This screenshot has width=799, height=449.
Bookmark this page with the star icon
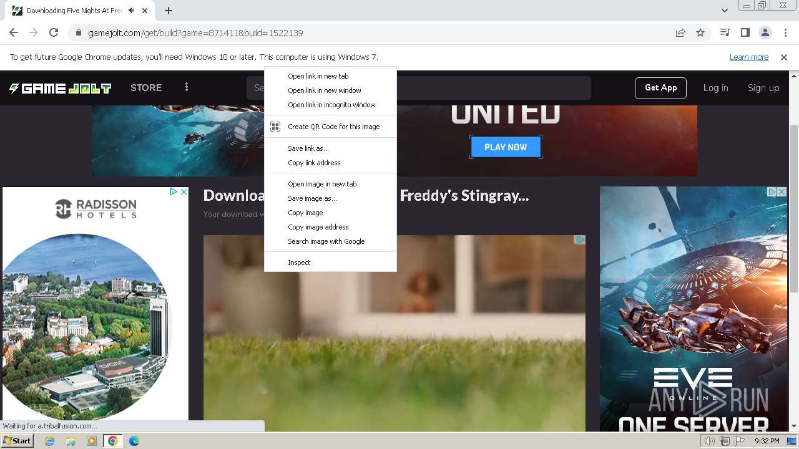click(700, 33)
